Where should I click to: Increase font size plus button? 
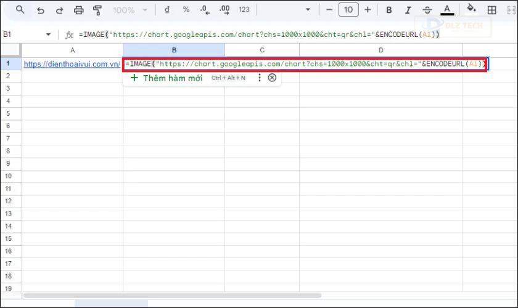(368, 10)
